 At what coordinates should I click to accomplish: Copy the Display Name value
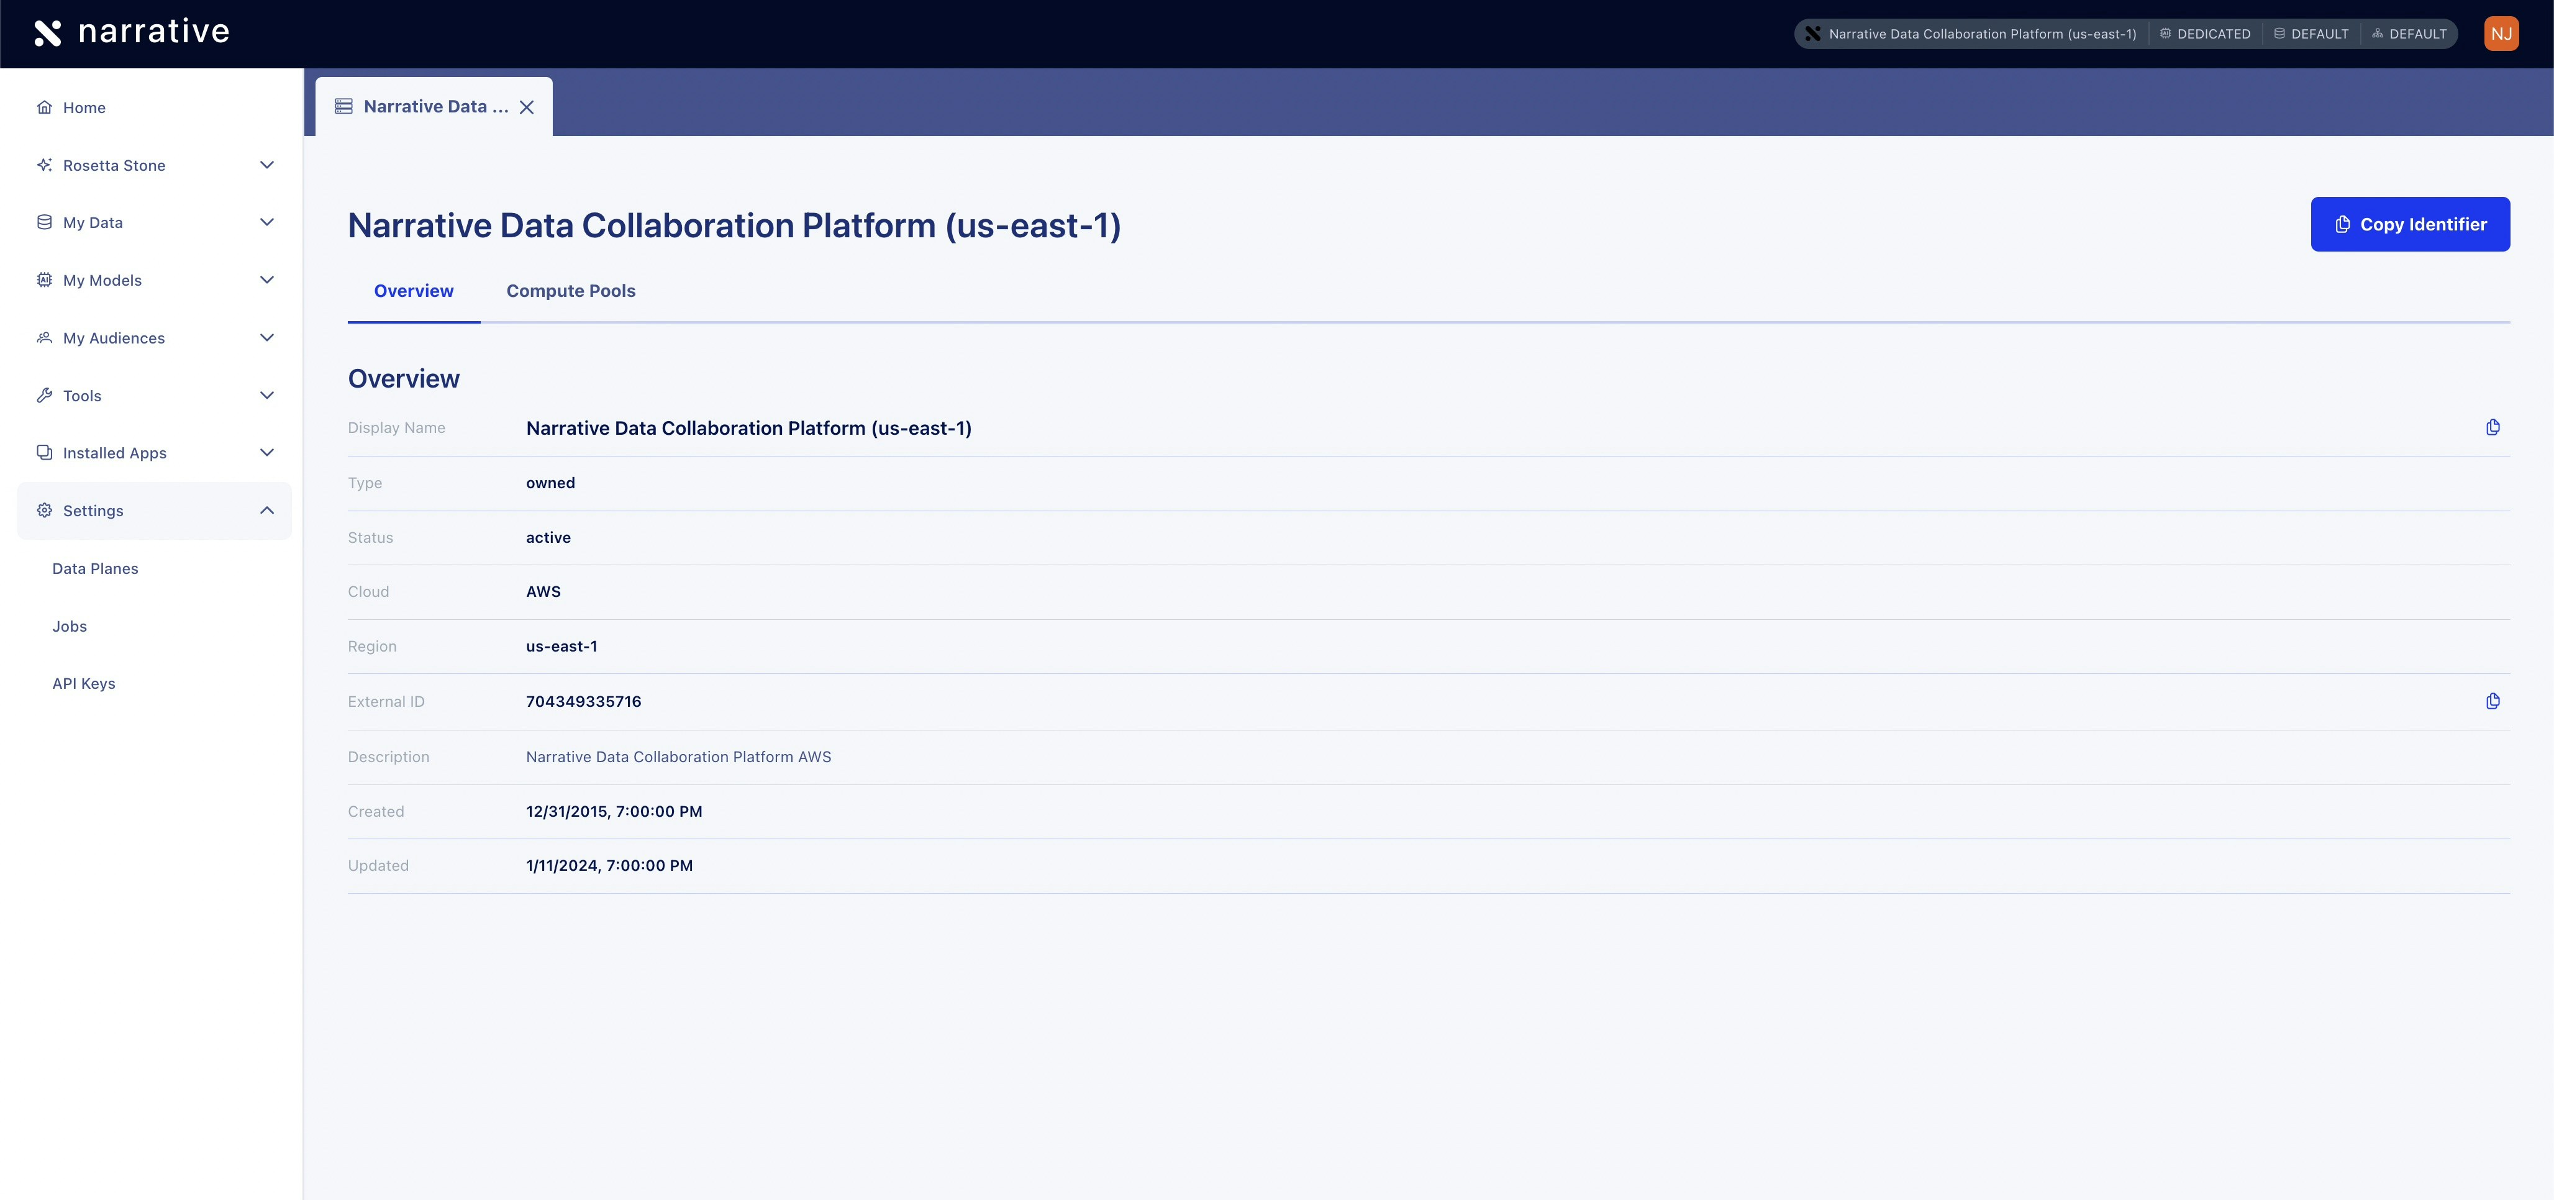[2494, 427]
